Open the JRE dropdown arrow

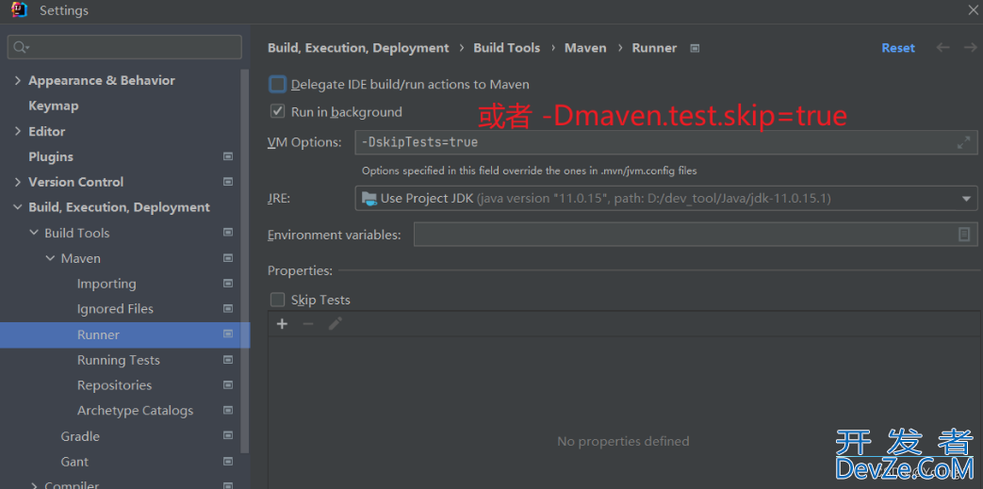(x=965, y=200)
